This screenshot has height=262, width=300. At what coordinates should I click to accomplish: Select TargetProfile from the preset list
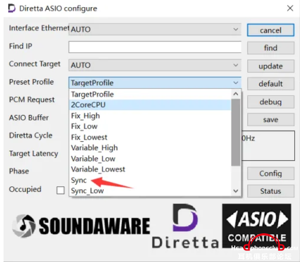click(150, 94)
